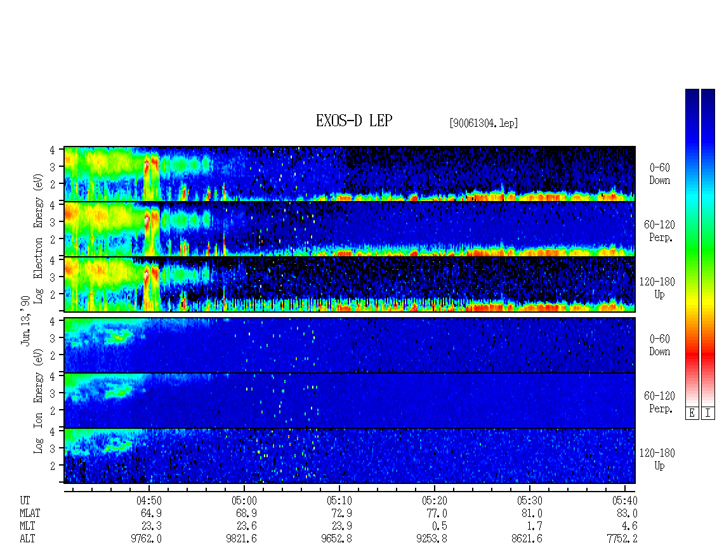Click the MLAT value 77.0
717x555 pixels.
pyautogui.click(x=437, y=513)
